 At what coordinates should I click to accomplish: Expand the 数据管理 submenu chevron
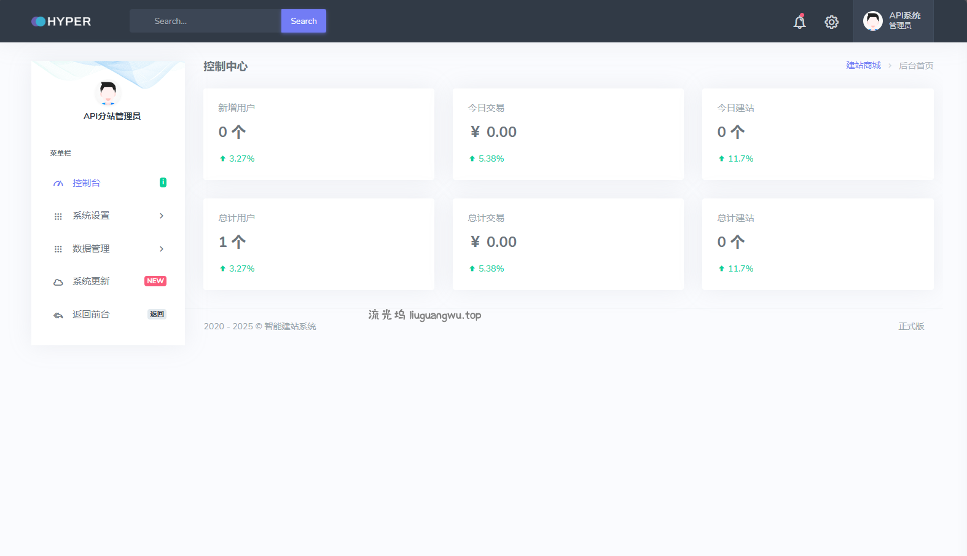click(162, 249)
